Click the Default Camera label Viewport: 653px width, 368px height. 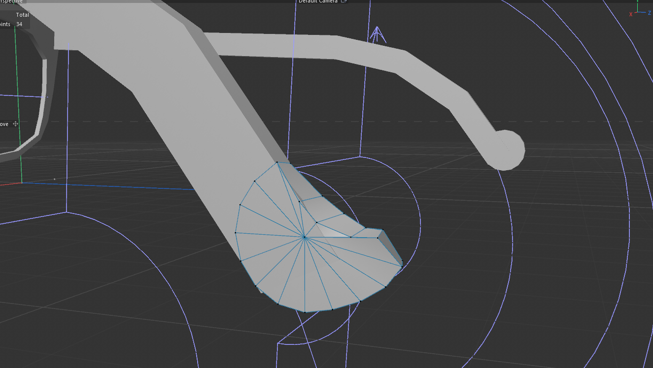pyautogui.click(x=318, y=1)
